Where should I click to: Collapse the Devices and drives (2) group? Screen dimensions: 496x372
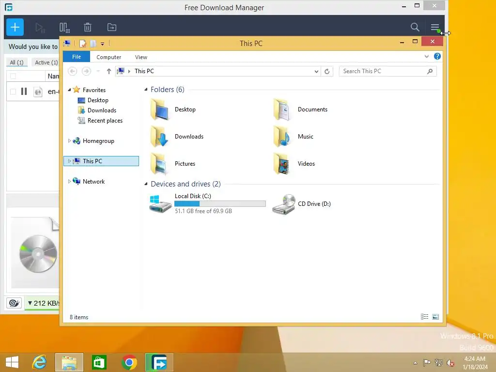click(146, 184)
